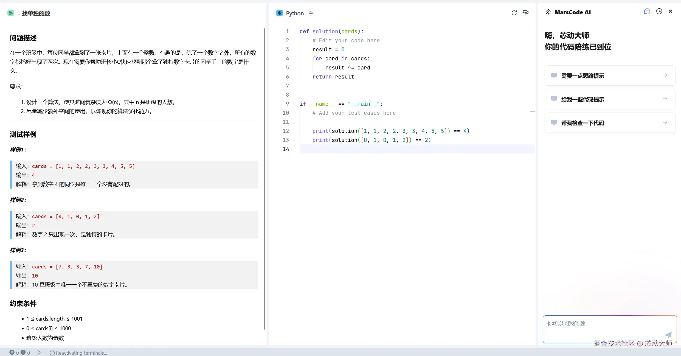Open the MarsCode AI chat history
Image resolution: width=681 pixels, height=356 pixels.
(x=659, y=12)
